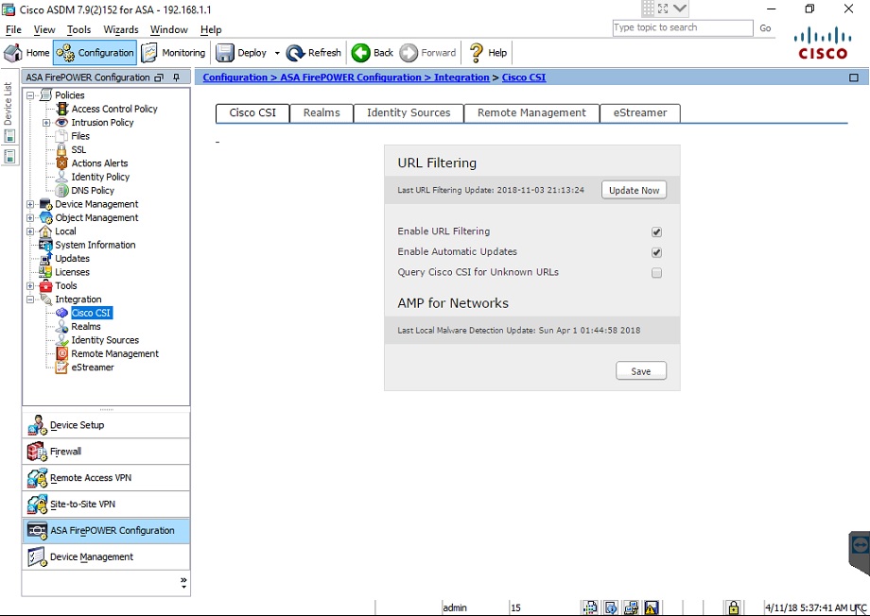
Task: Expand the Intrusion Policy node
Action: coord(46,123)
